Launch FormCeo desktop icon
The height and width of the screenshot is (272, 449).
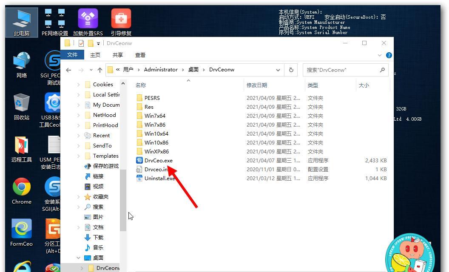click(x=22, y=233)
